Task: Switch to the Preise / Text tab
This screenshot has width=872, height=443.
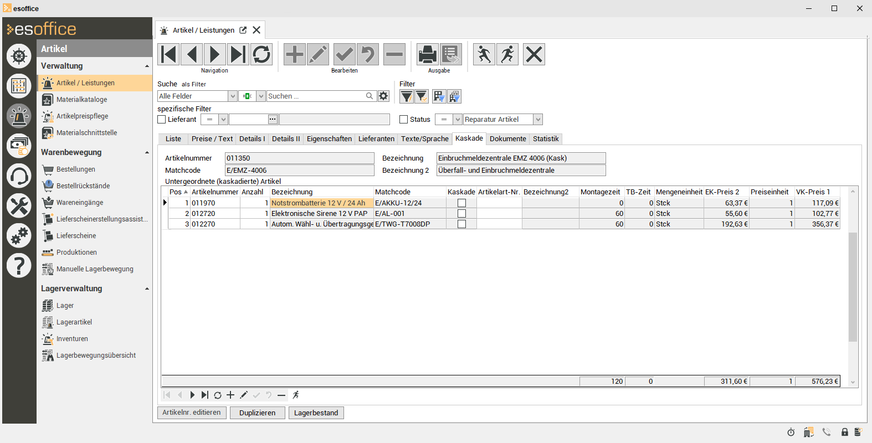Action: point(212,139)
